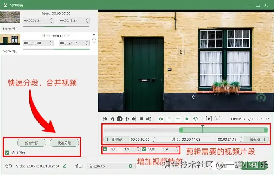Click the timeline playhead marker
The image size is (274, 175).
click(x=202, y=127)
